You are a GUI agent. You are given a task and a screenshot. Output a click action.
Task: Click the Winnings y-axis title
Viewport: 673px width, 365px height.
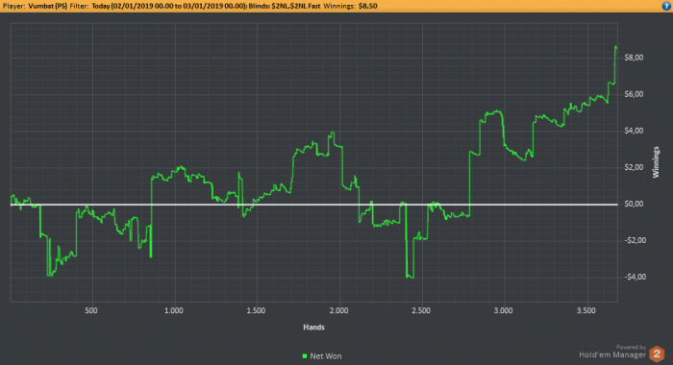(x=656, y=162)
